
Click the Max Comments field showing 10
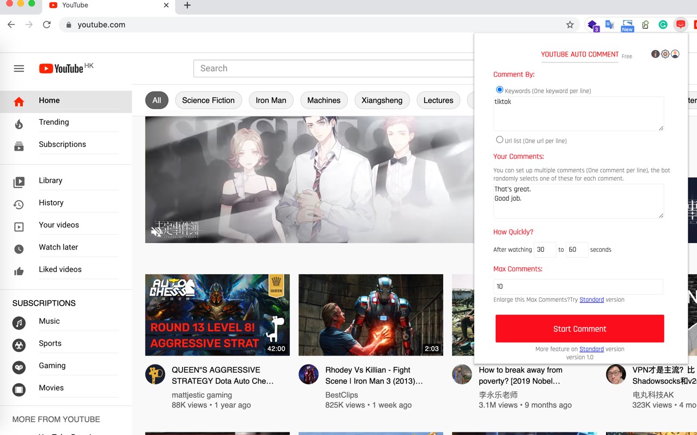[578, 287]
